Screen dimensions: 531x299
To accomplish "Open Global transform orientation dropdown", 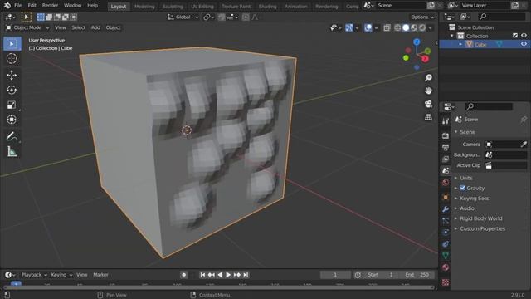I will 183,17.
